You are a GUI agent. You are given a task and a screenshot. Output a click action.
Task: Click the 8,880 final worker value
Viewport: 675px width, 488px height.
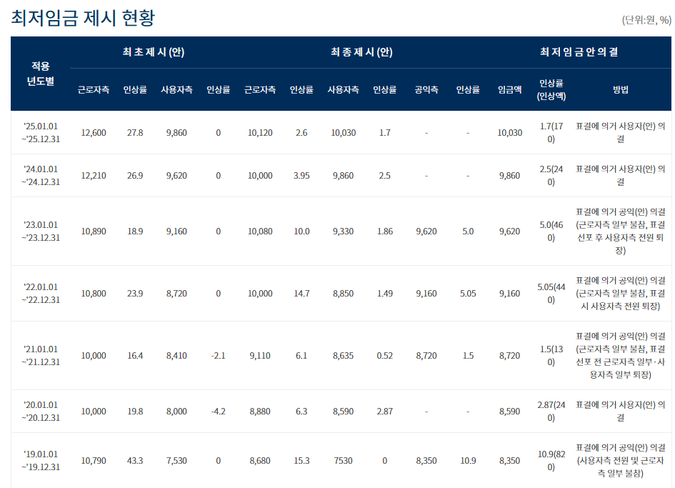[260, 412]
